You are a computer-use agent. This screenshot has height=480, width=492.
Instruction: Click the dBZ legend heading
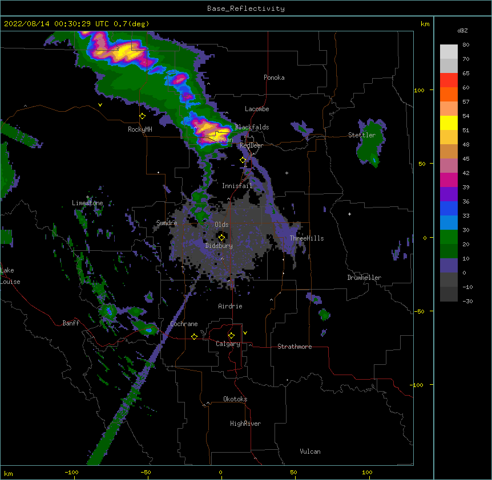(462, 31)
